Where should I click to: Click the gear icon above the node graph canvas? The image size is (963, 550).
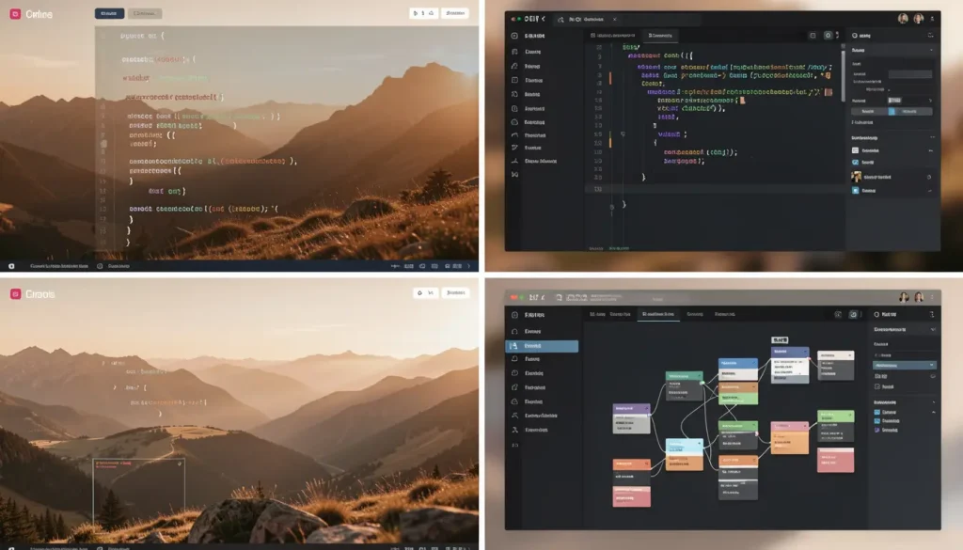click(854, 315)
